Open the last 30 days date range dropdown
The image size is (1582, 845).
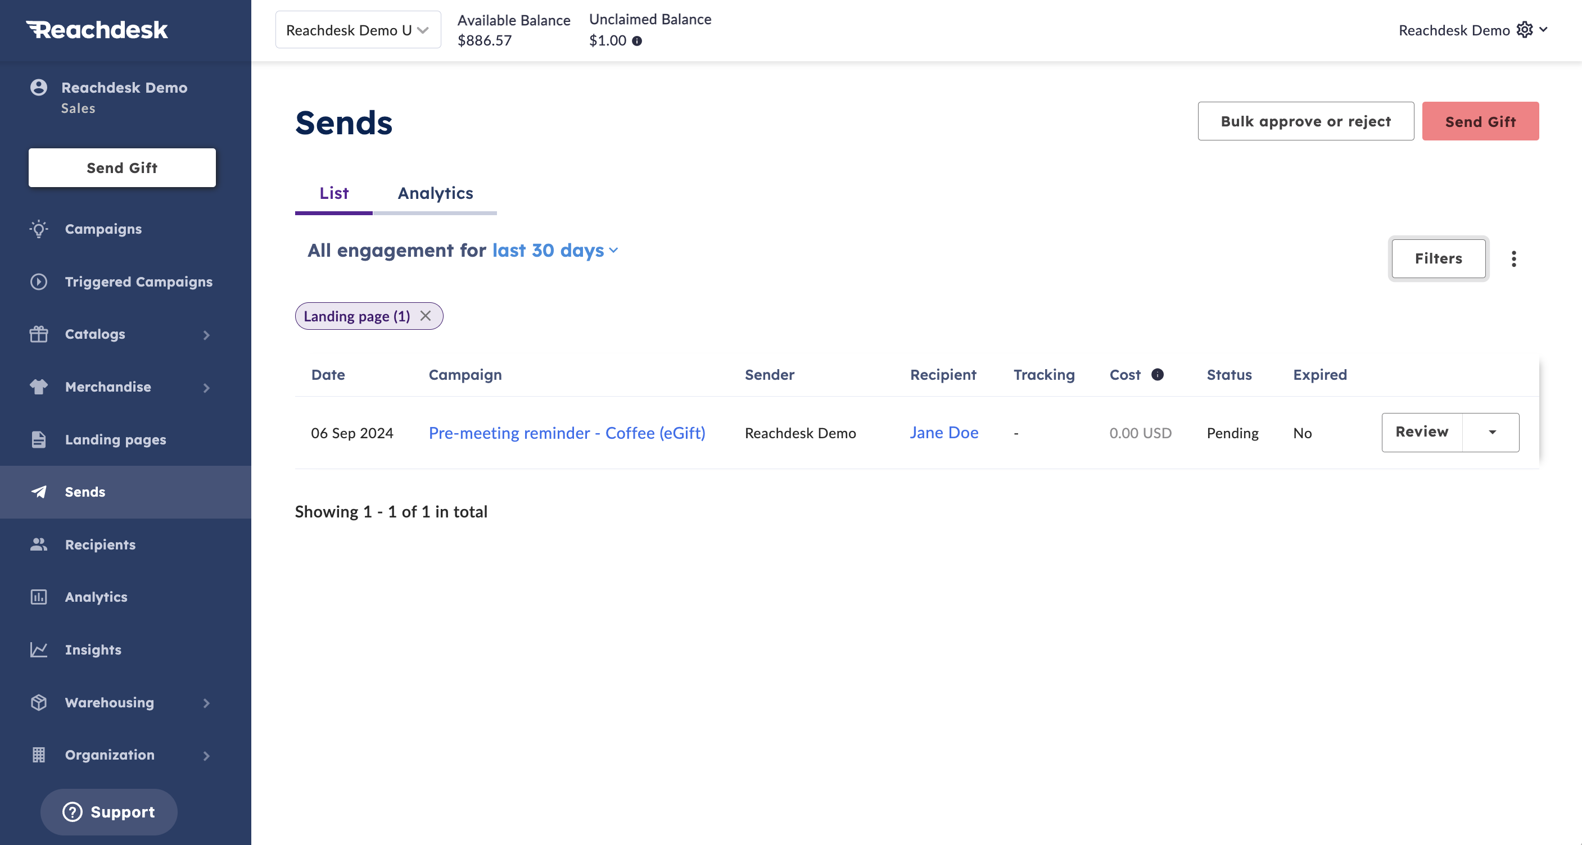[554, 251]
